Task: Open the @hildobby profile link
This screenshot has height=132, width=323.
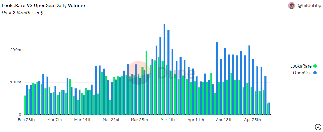Action: pos(309,6)
